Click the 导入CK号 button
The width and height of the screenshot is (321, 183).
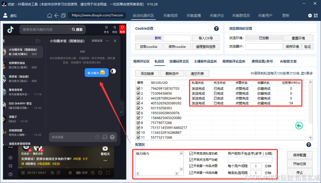(206, 38)
